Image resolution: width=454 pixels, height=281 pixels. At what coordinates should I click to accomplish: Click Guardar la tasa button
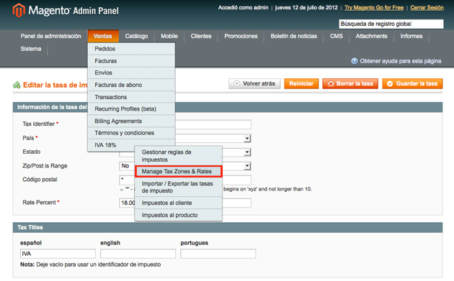pos(412,83)
